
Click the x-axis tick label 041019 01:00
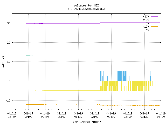[62, 115]
